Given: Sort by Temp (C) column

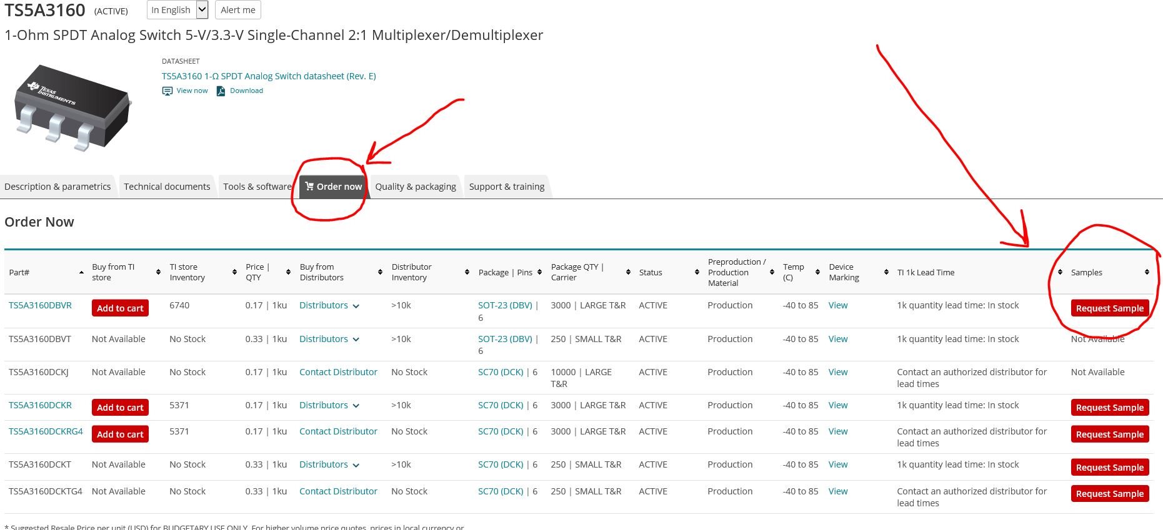Looking at the screenshot, I should coord(817,272).
